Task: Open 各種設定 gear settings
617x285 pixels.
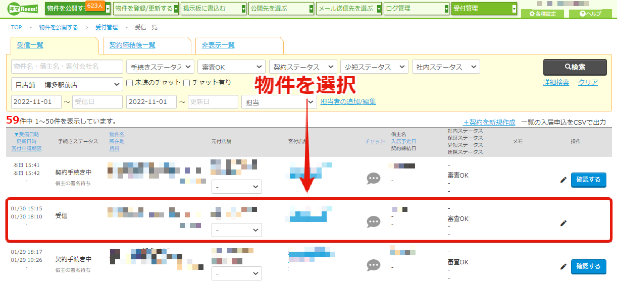Action: click(542, 14)
